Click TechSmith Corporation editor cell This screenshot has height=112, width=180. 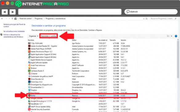pyautogui.click(x=81, y=71)
